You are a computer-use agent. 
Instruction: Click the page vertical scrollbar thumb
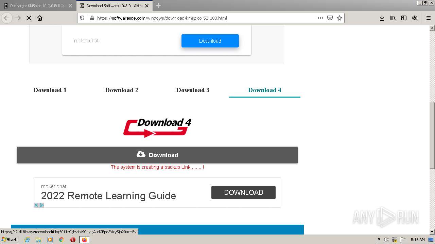point(432,136)
